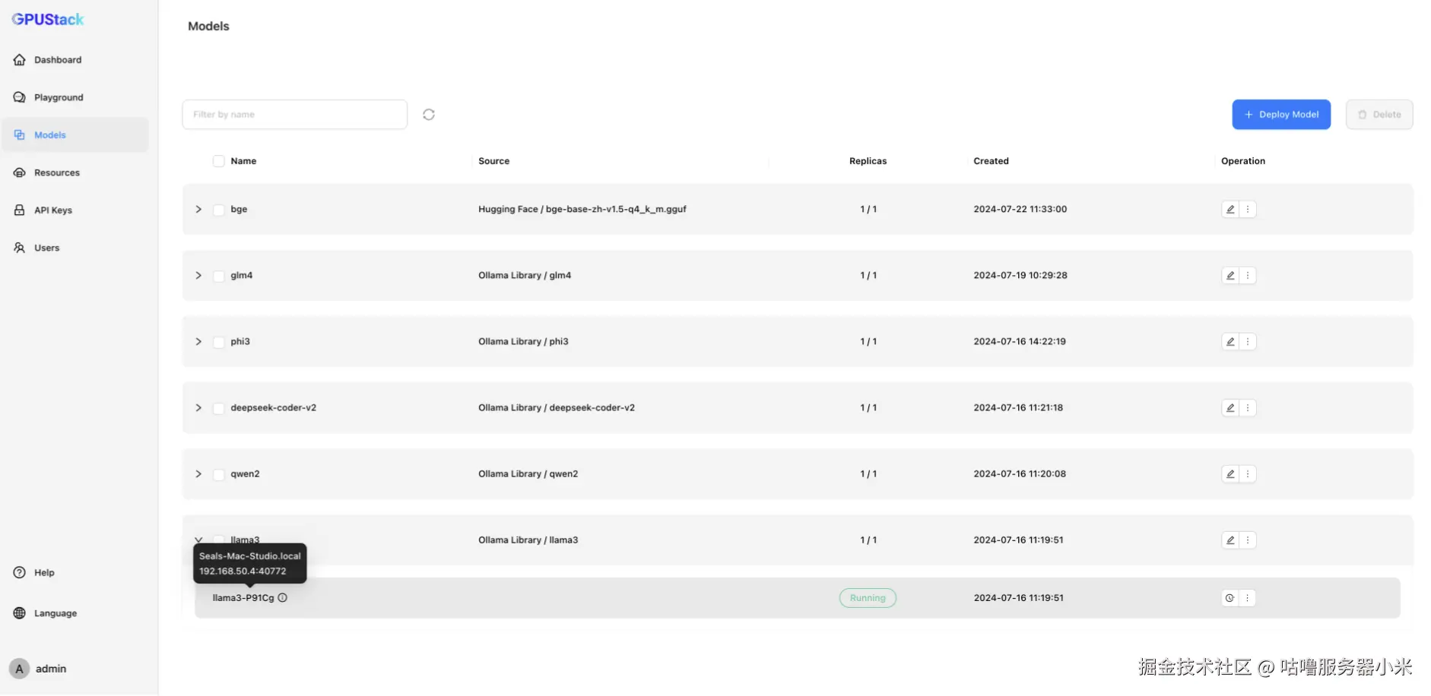This screenshot has height=696, width=1431.
Task: Open the more options menu for glm4
Action: point(1248,275)
